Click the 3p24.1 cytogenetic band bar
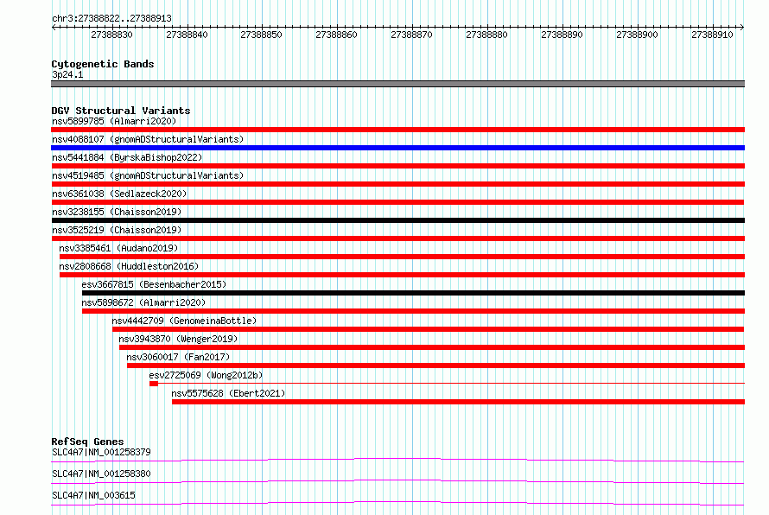Image resolution: width=769 pixels, height=515 pixels. (397, 84)
